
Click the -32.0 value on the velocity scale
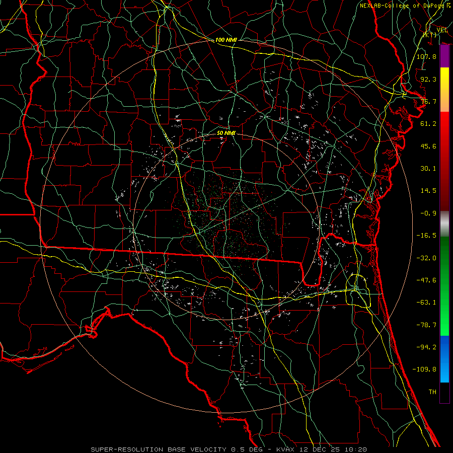(426, 258)
